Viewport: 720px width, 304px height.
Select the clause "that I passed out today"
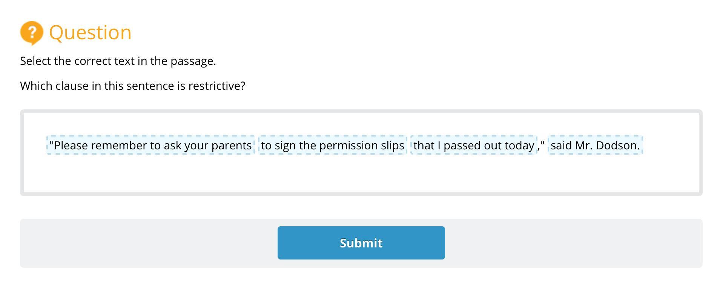(x=473, y=145)
